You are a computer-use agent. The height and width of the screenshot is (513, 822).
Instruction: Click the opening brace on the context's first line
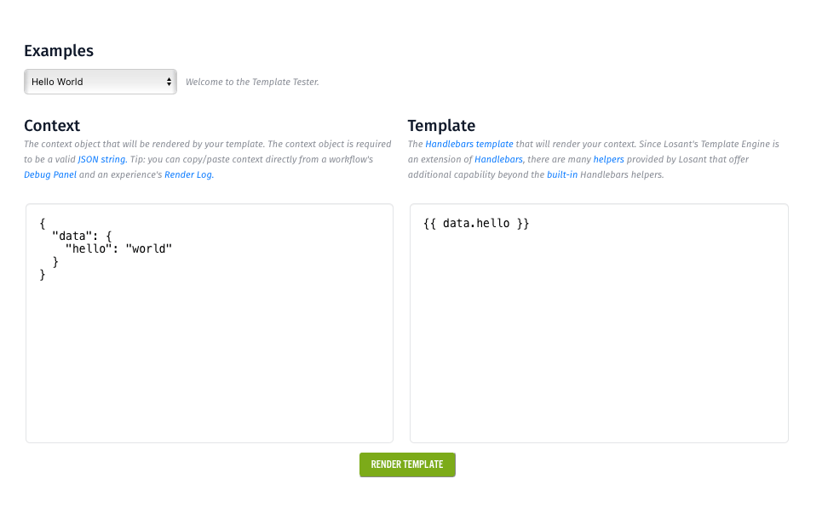pyautogui.click(x=43, y=223)
